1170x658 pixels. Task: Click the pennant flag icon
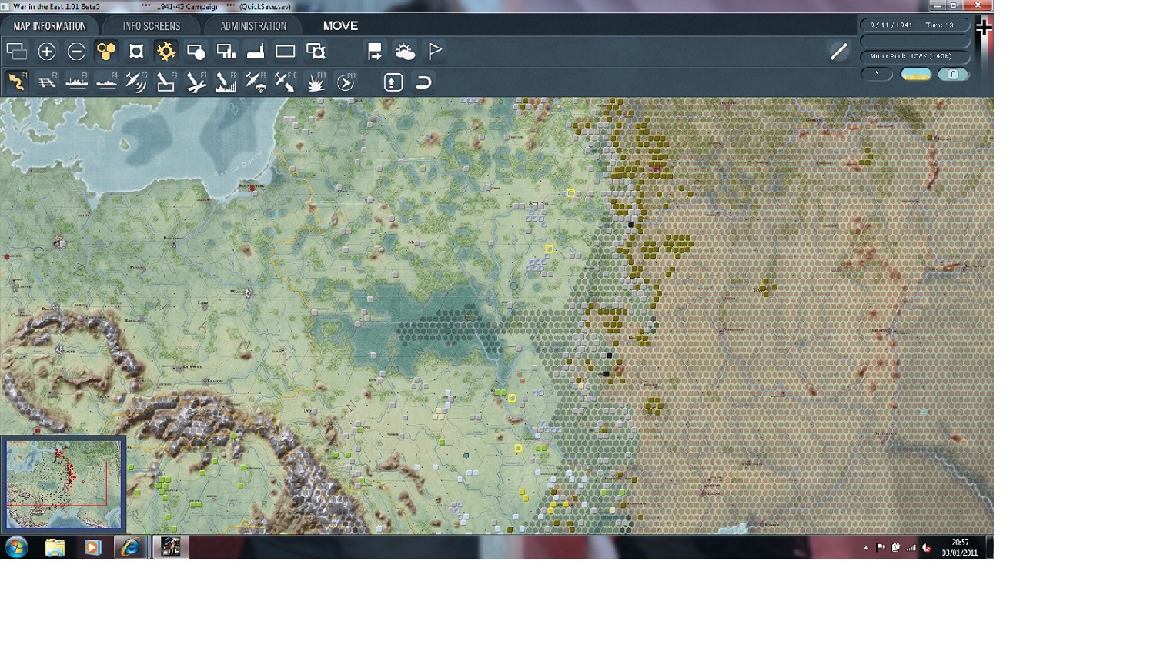pos(435,52)
